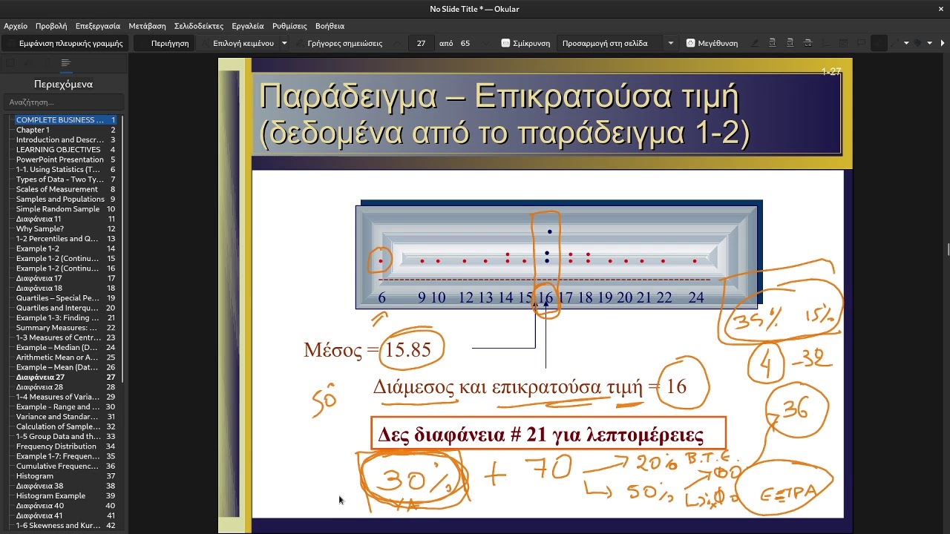Expand Επιλογή κειμένου dropdown arrow
The height and width of the screenshot is (534, 950).
click(284, 43)
